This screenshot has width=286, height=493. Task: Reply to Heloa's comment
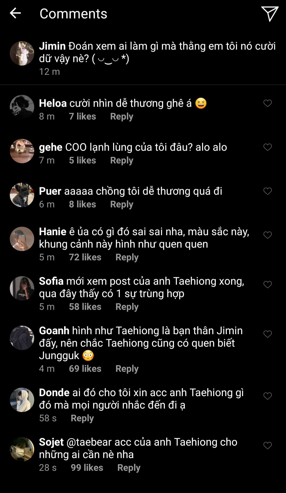coord(122,116)
